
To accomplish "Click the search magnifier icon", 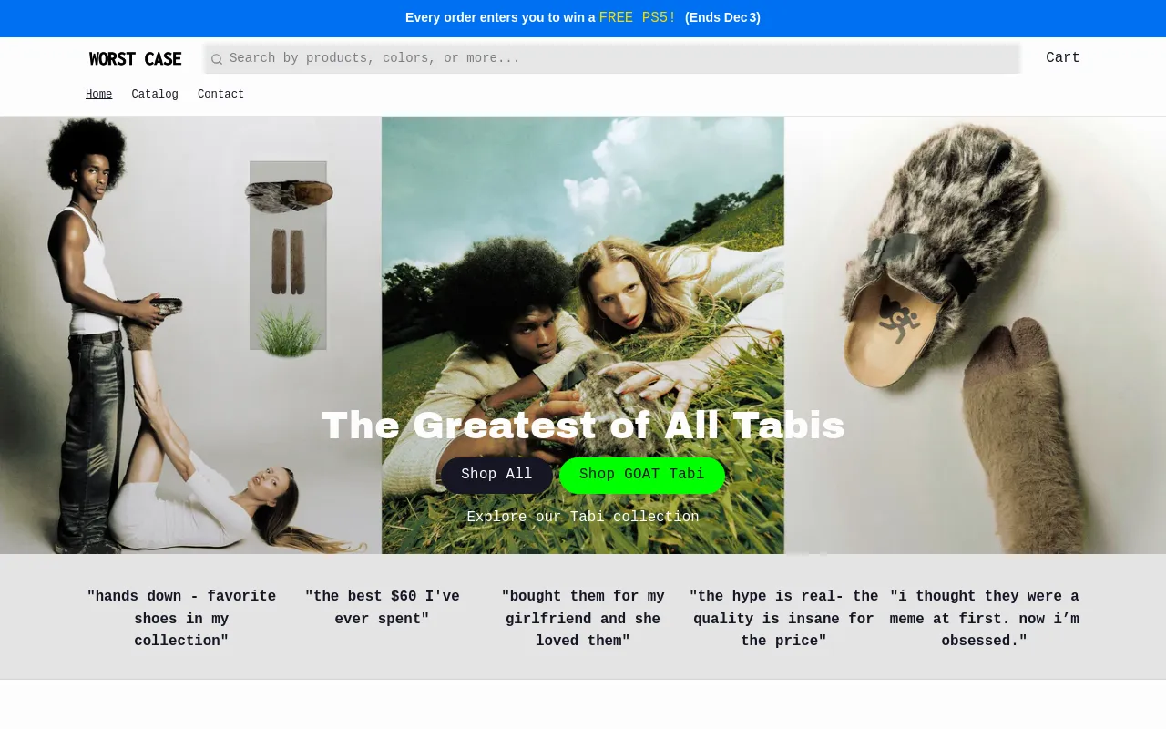I will click(x=217, y=59).
